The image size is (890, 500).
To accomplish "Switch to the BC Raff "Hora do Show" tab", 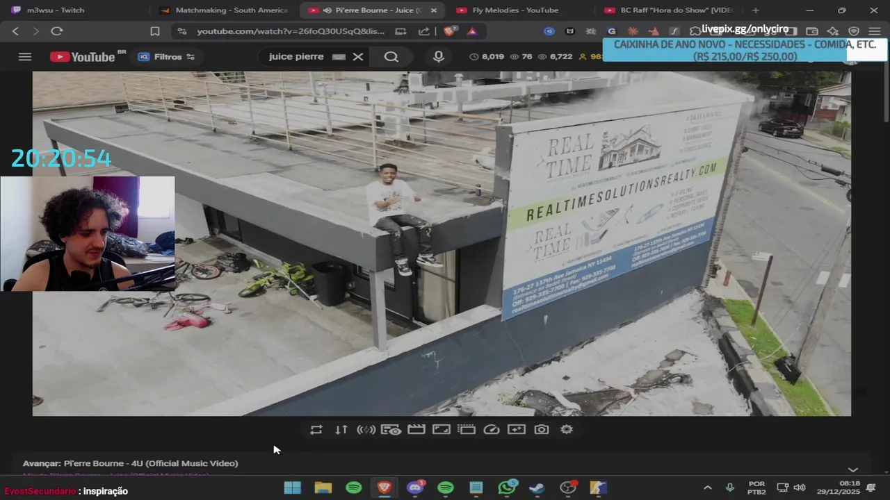I will click(668, 10).
